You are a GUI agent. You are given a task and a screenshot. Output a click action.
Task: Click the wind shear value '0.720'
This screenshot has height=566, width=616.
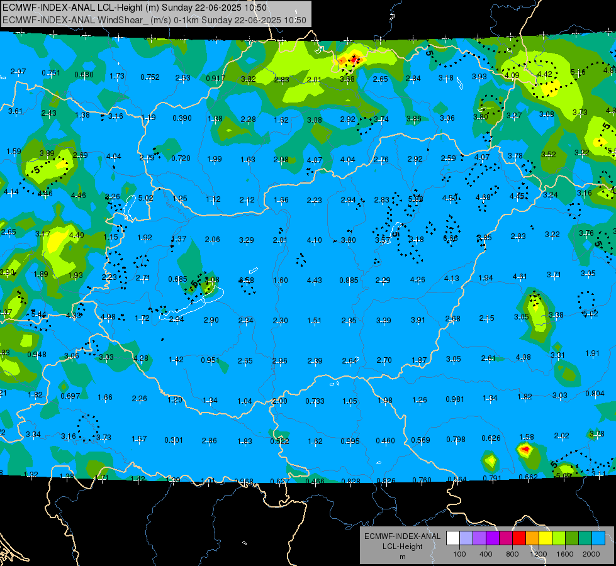181,158
